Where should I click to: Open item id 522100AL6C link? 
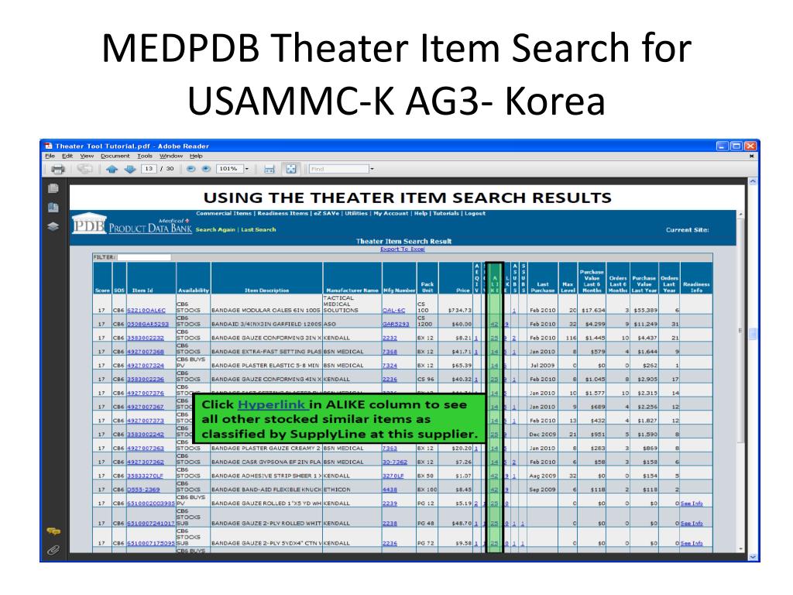[146, 310]
